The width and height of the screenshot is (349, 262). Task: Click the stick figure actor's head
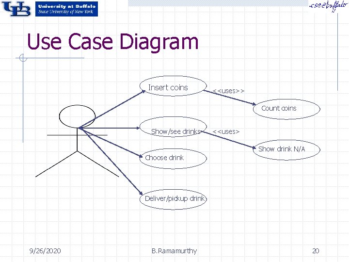[x=77, y=116]
